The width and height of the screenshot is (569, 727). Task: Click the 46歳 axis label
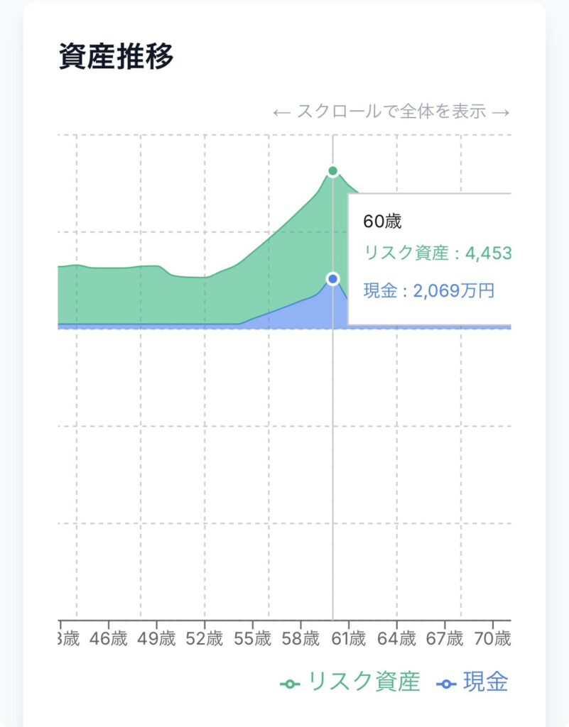pos(109,638)
